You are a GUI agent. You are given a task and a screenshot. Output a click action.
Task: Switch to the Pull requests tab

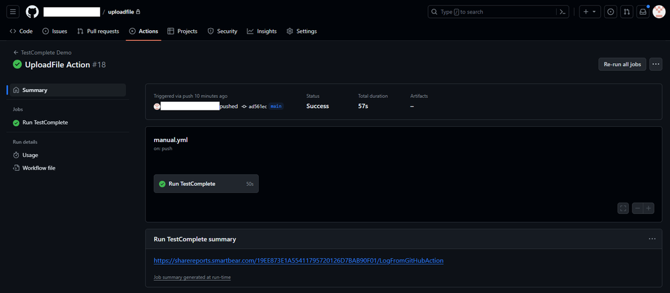(98, 32)
